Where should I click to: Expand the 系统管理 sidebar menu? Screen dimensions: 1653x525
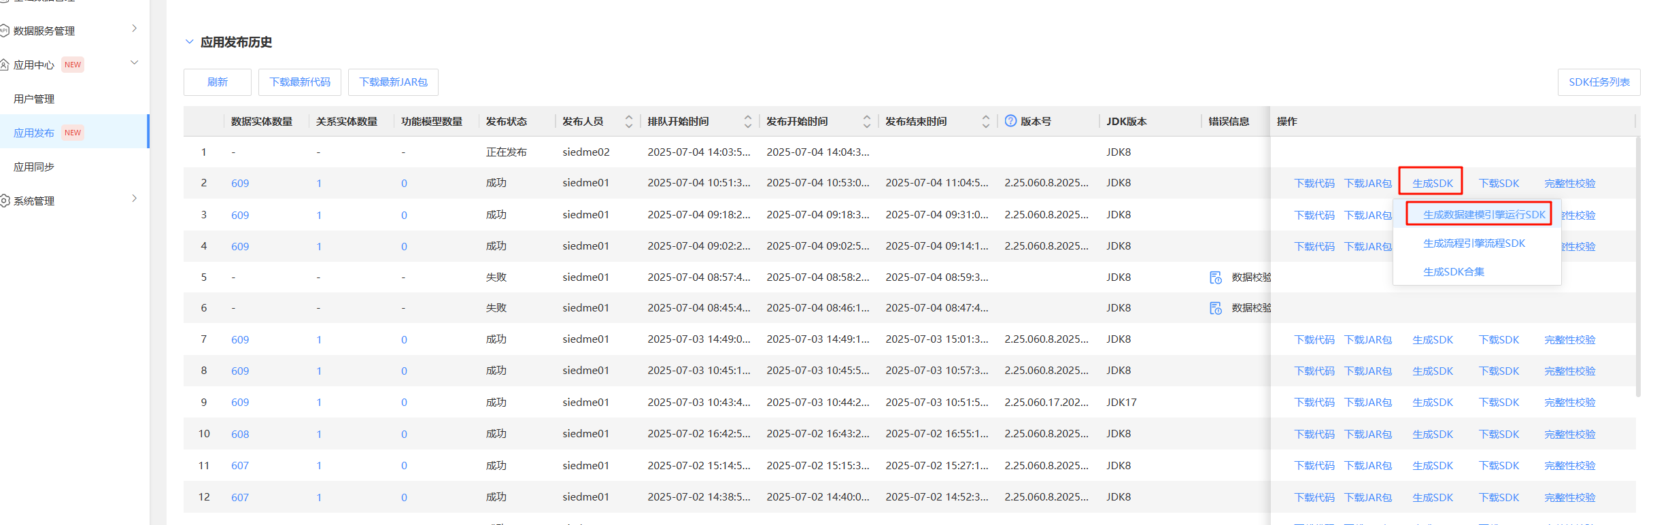(x=134, y=199)
